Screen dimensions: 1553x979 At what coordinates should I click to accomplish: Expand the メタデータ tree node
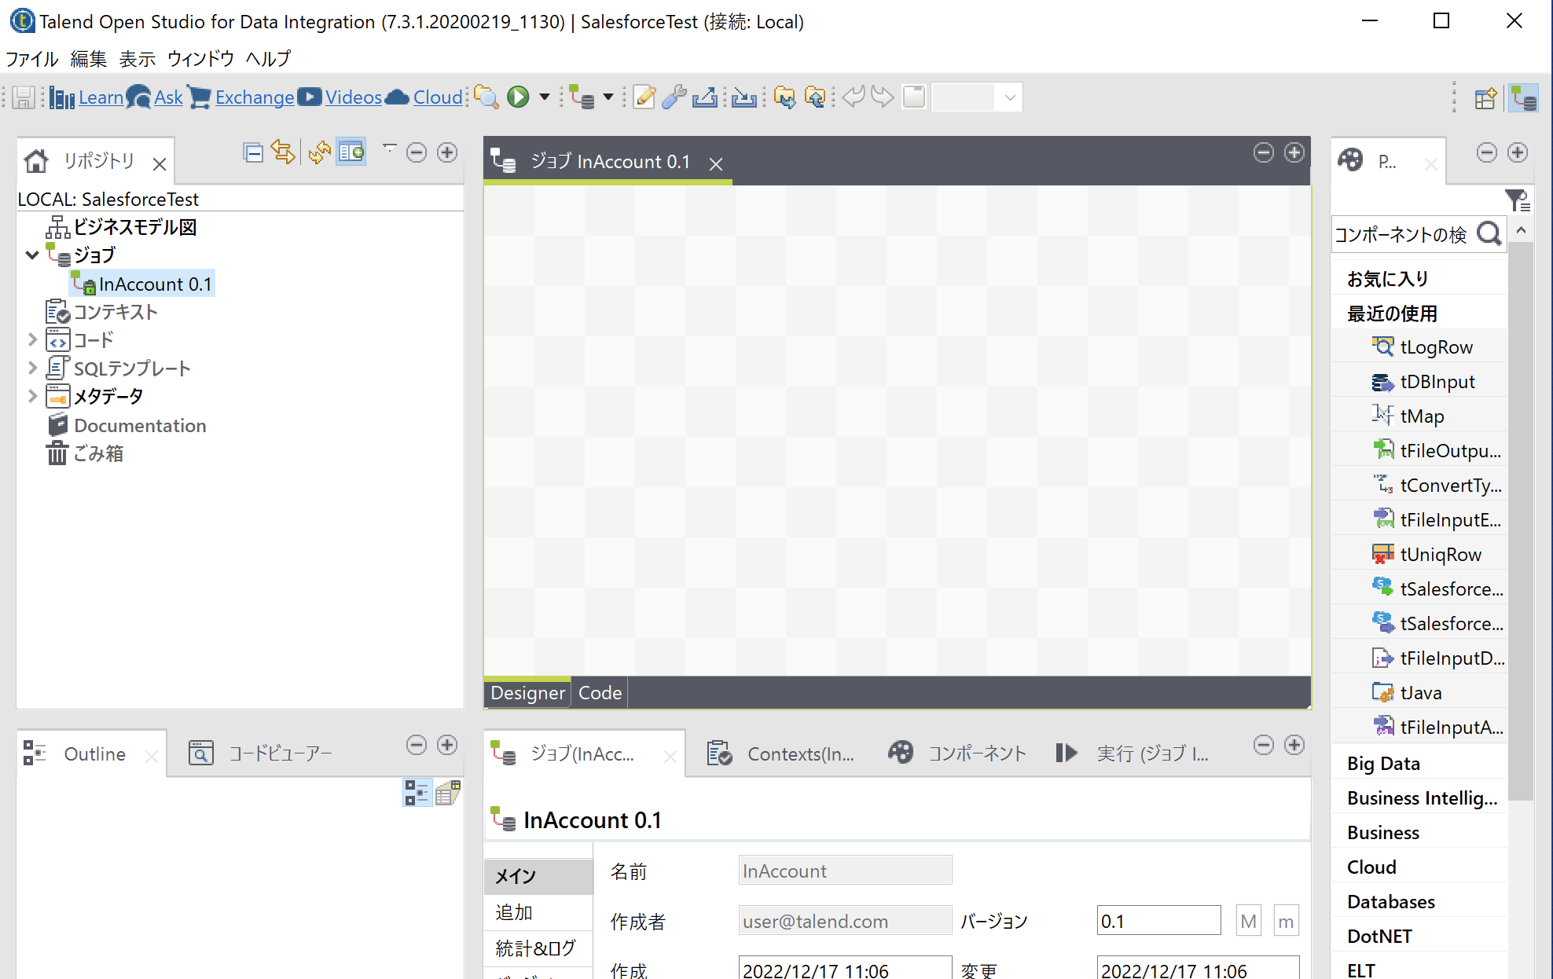32,396
